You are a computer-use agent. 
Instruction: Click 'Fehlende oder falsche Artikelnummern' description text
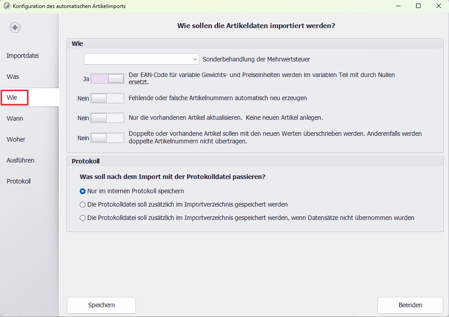tap(218, 98)
